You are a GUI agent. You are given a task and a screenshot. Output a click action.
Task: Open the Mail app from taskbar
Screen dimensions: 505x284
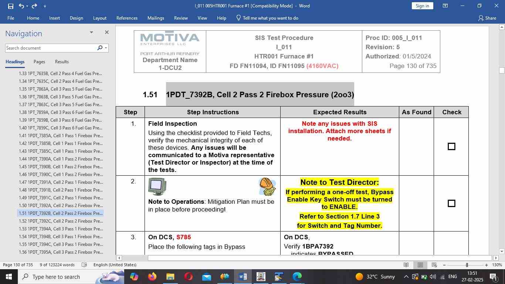[x=206, y=277]
